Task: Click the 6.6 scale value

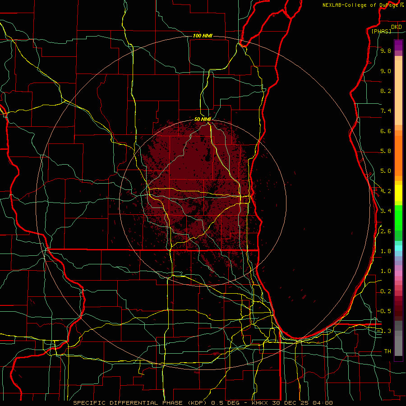Action: point(386,131)
